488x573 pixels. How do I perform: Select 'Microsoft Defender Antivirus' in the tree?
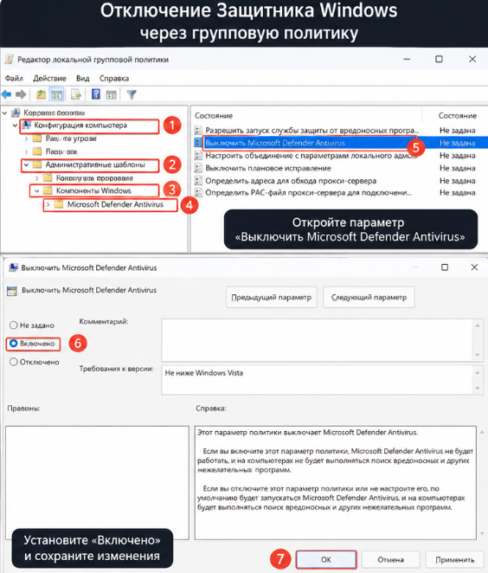(115, 204)
